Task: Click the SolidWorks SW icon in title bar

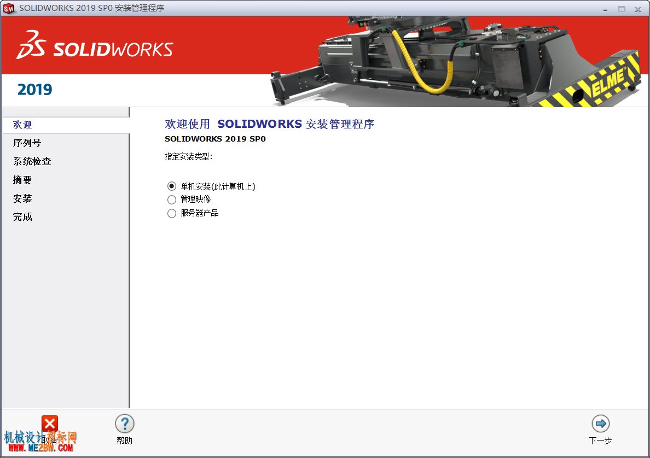Action: pos(9,8)
